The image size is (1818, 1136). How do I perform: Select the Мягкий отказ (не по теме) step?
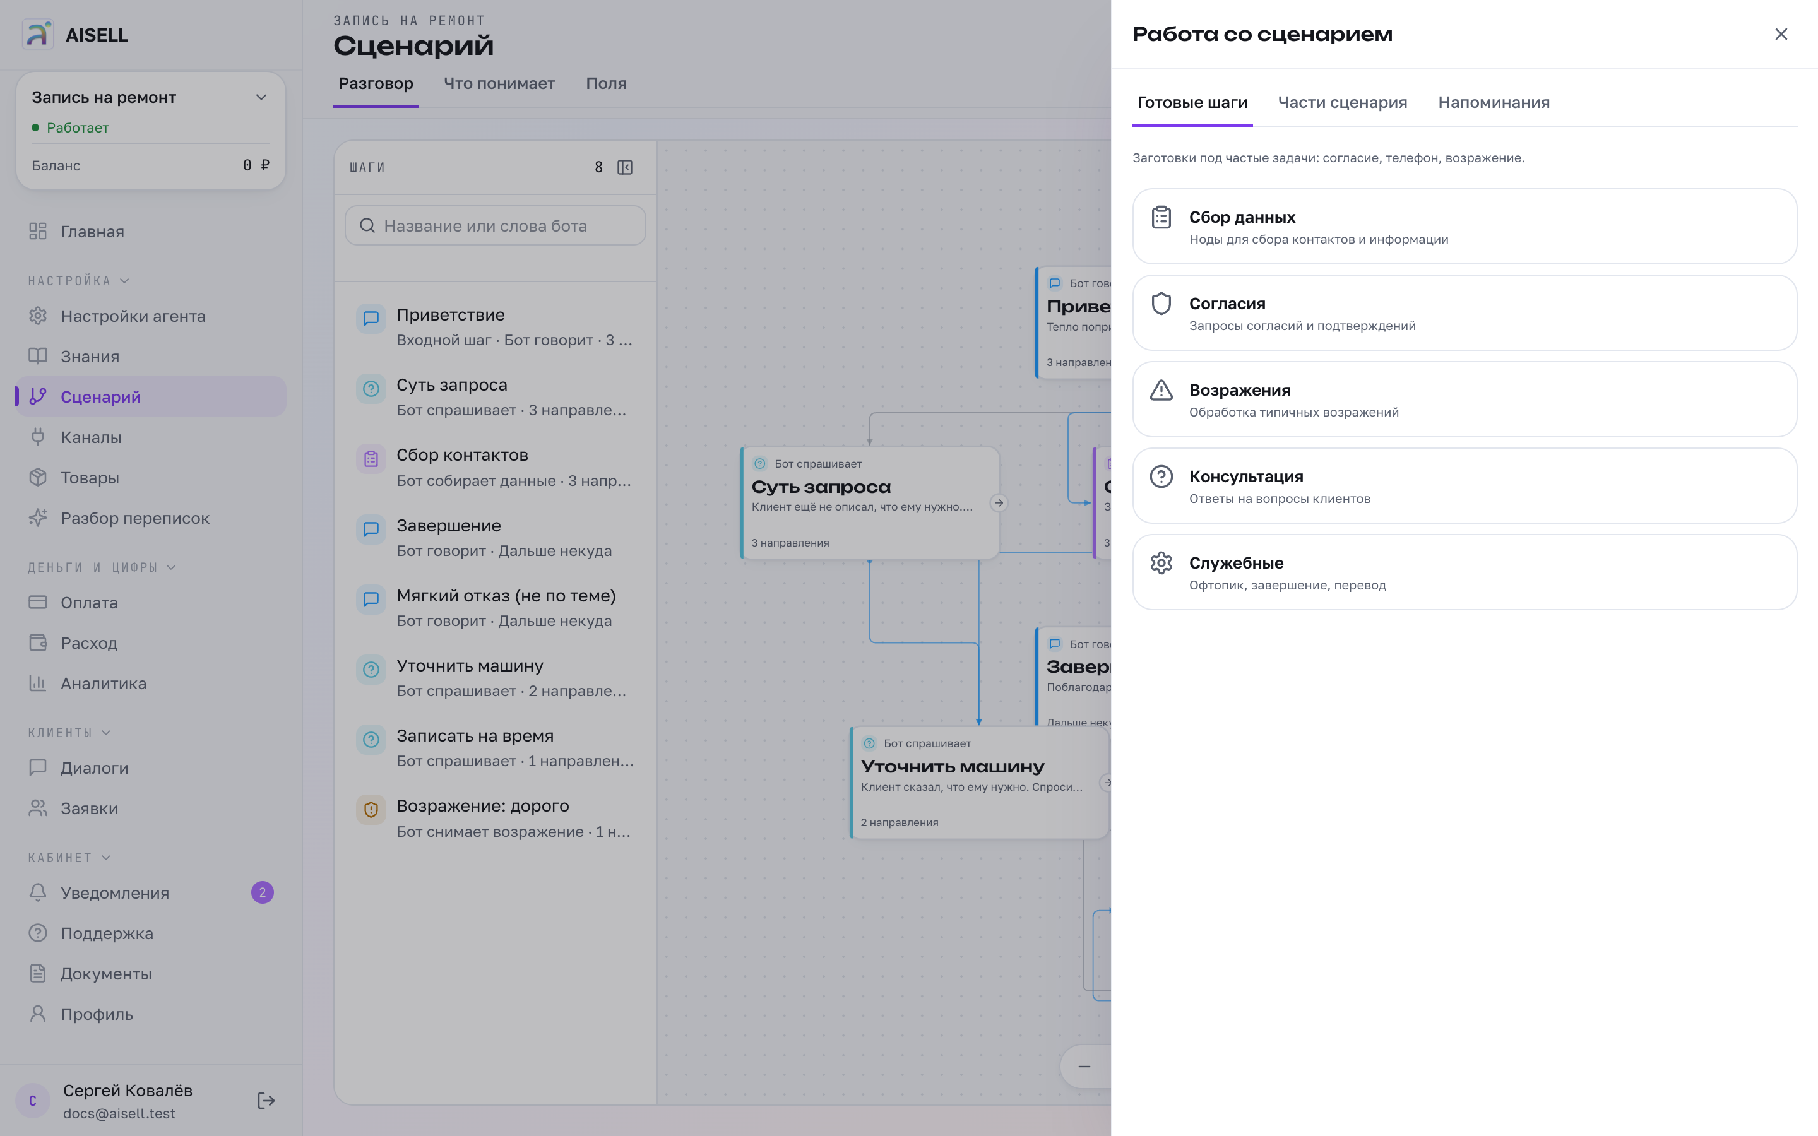click(495, 608)
